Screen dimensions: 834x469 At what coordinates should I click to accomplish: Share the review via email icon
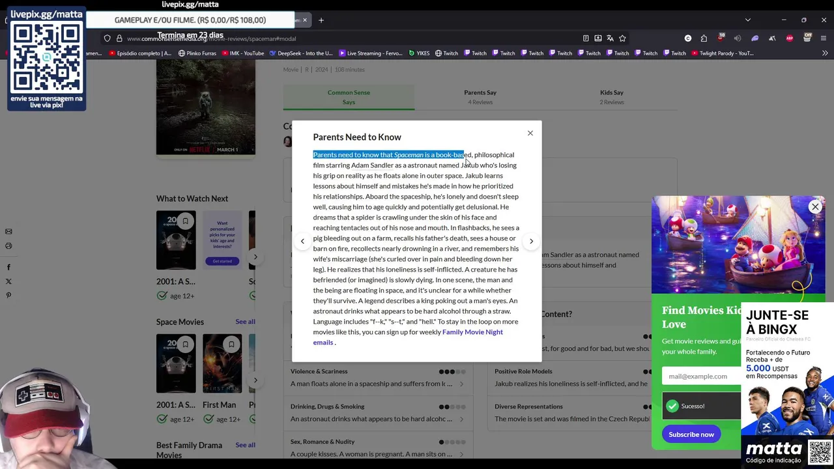coord(8,231)
